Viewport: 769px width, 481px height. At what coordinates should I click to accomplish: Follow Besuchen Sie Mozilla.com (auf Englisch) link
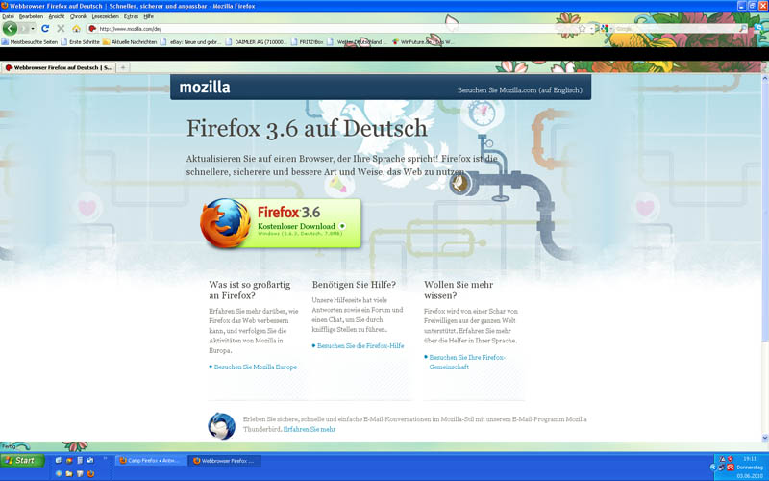520,90
